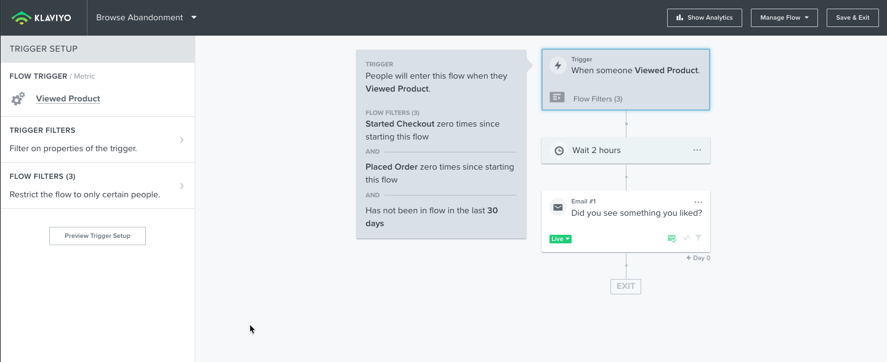Screen dimensions: 887x362
Task: Click the Klaviyo logo
Action: click(42, 18)
